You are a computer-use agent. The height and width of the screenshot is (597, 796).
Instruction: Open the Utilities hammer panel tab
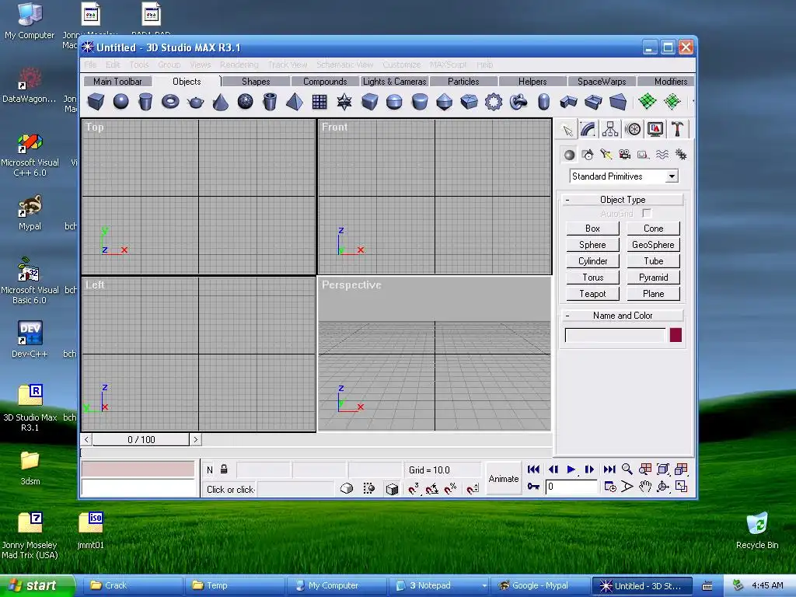coord(677,130)
